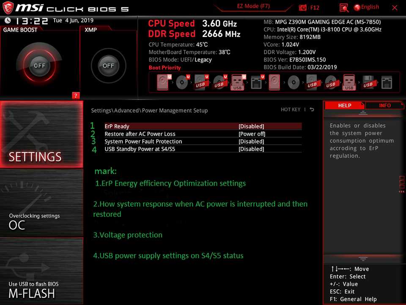Screen dimensions: 406x305
Task: Change USB Standby Power at S4/S5 value
Action: coord(251,149)
